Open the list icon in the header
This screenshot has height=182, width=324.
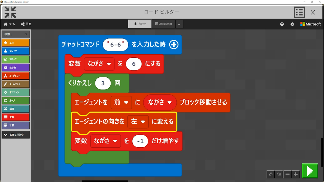[299, 12]
